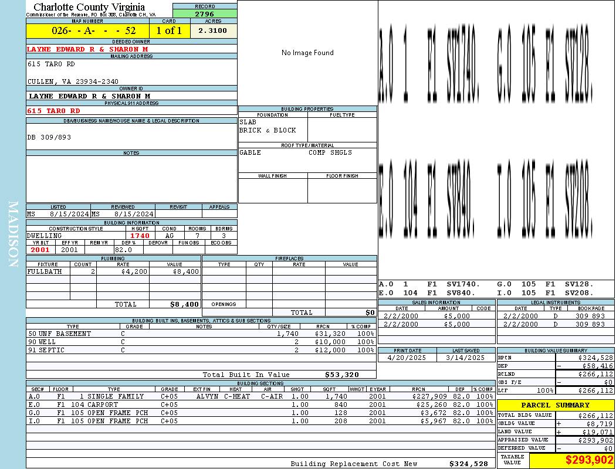This screenshot has height=469, width=616.
Task: Click the first sales row amount $5,000
Action: pos(456,316)
